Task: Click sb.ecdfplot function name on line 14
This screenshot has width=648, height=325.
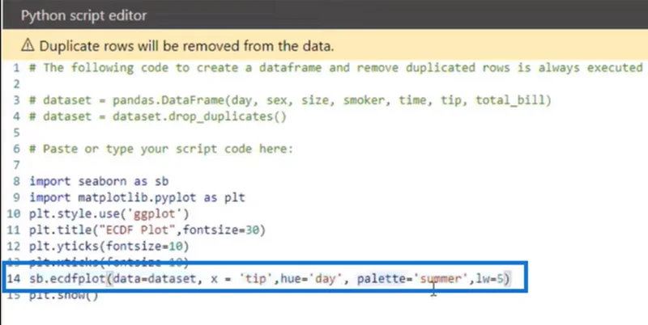Action: [67, 279]
